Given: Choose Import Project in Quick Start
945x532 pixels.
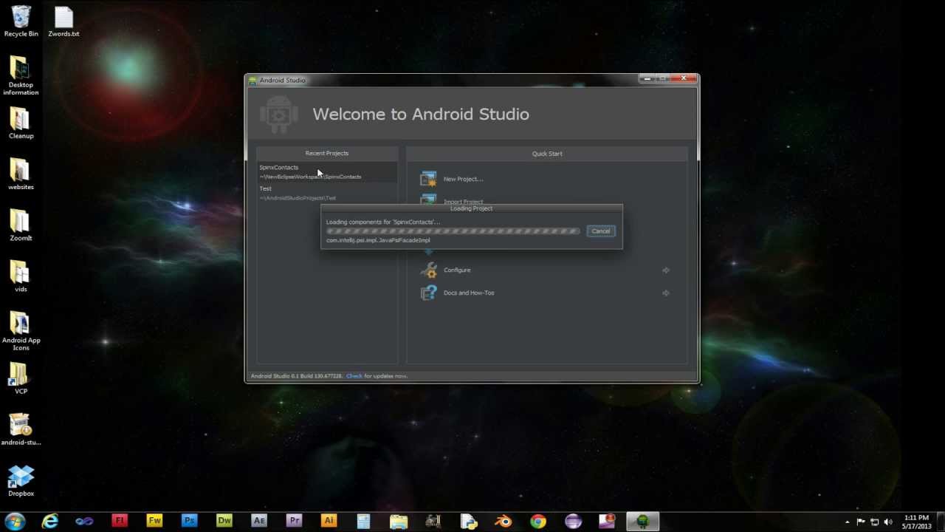Looking at the screenshot, I should pos(463,201).
